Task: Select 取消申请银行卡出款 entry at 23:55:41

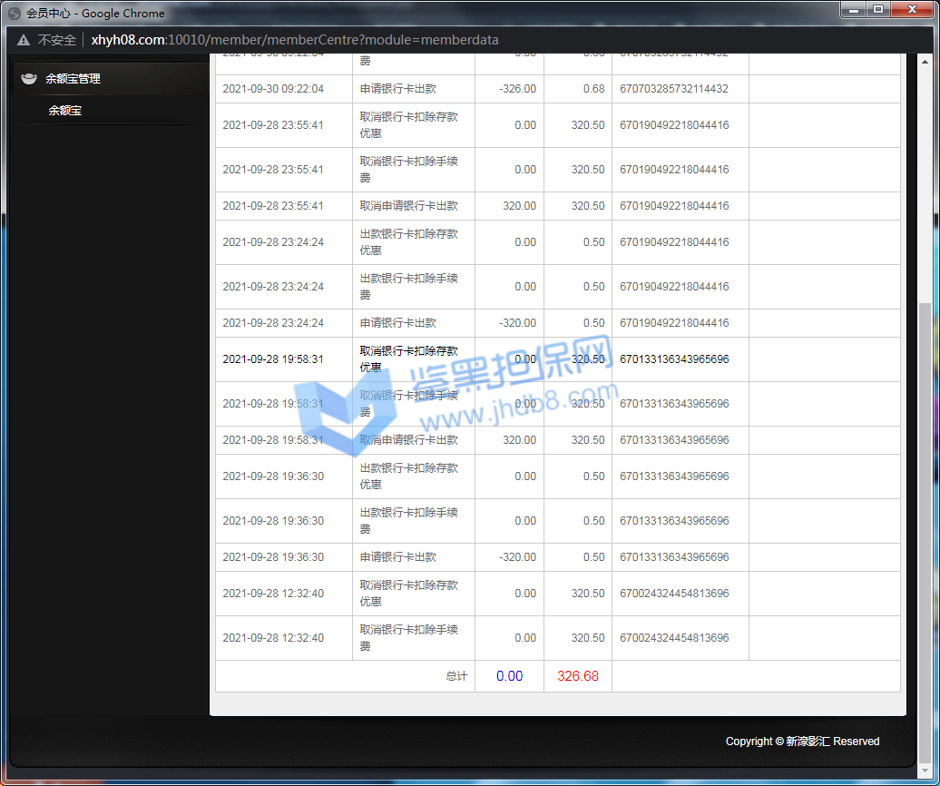Action: pos(408,206)
